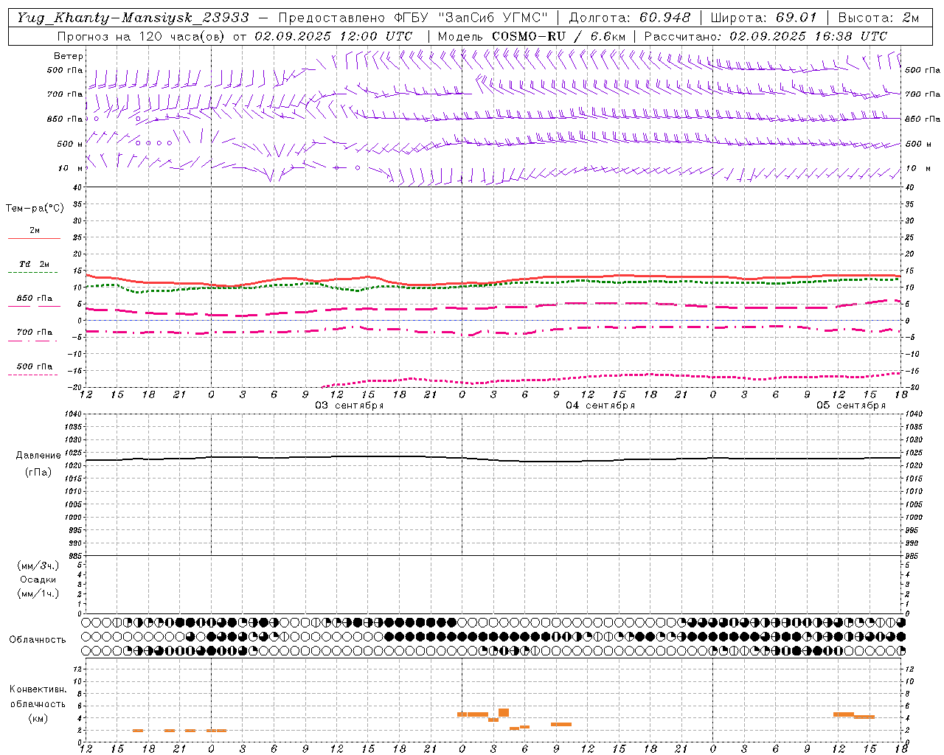Click the Высота: 2м header value
The image size is (944, 755).
click(x=878, y=18)
